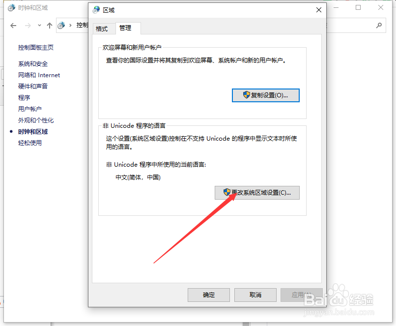Click the 时钟和区域 window title icon
Image resolution: width=396 pixels, height=326 pixels.
[11, 8]
